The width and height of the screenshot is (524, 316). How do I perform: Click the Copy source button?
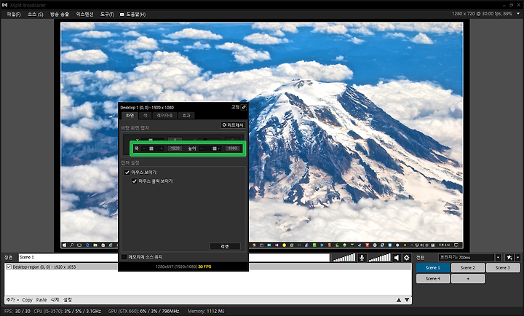pos(27,300)
